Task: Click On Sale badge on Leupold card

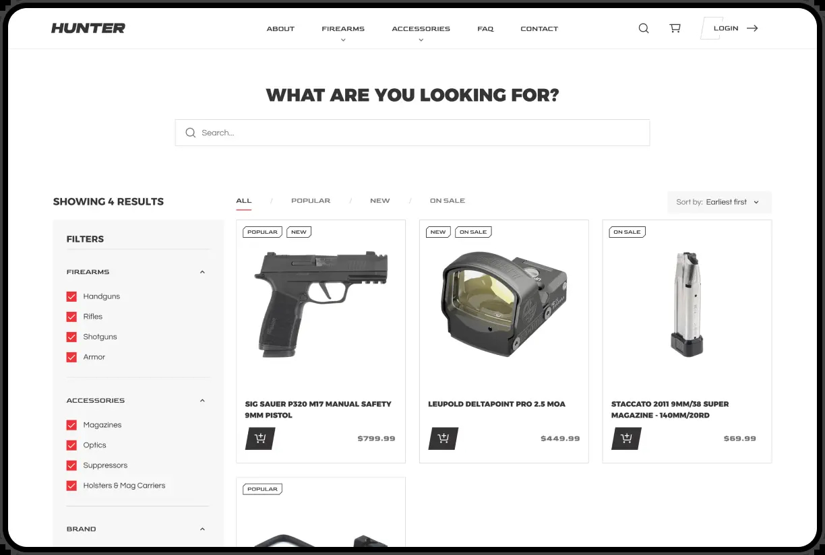Action: [474, 232]
